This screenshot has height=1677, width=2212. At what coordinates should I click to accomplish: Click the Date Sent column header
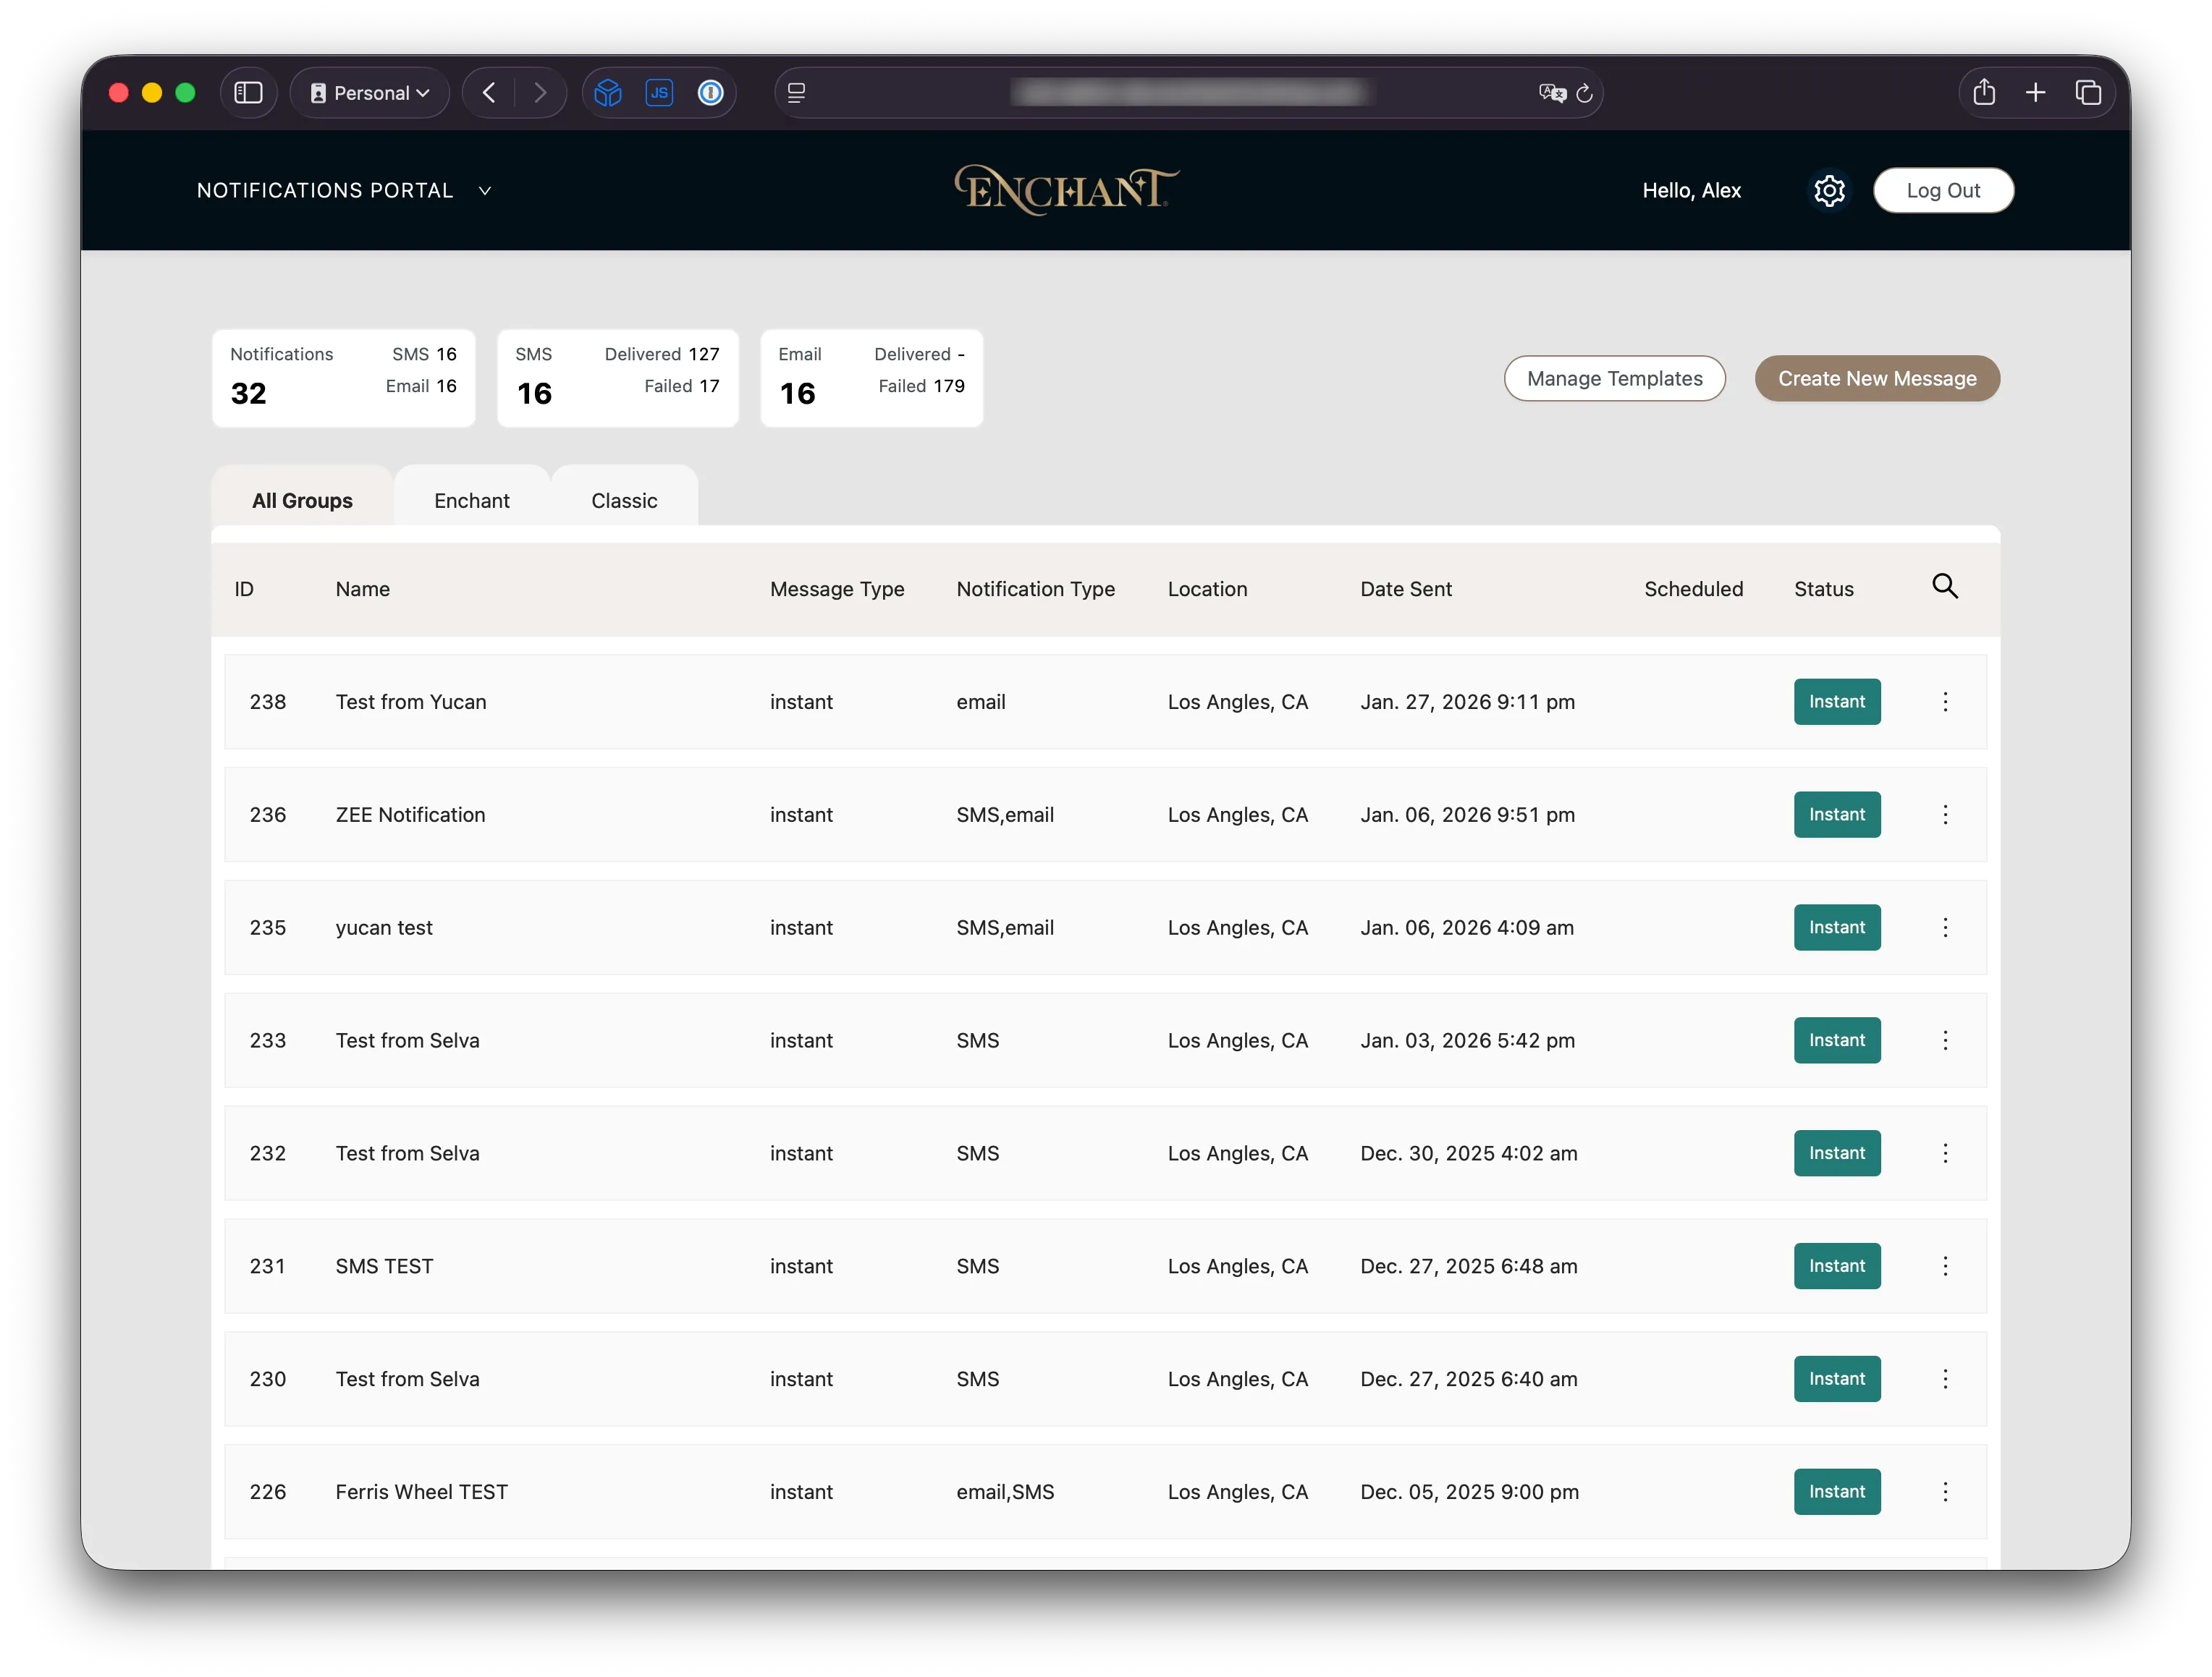(x=1405, y=590)
